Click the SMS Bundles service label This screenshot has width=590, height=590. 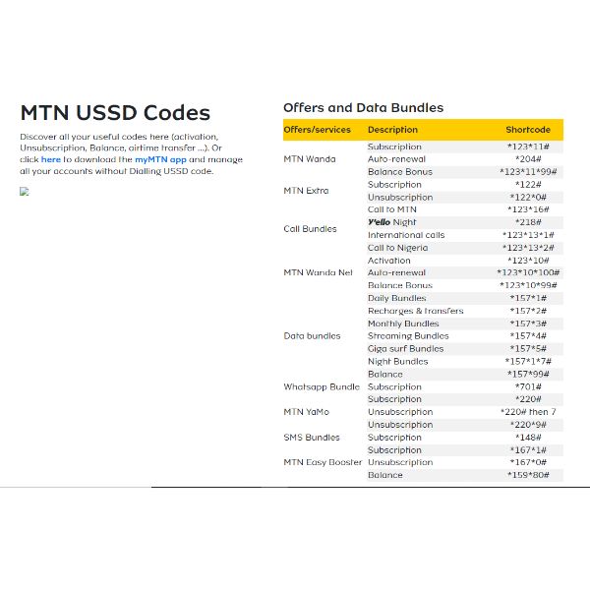312,438
